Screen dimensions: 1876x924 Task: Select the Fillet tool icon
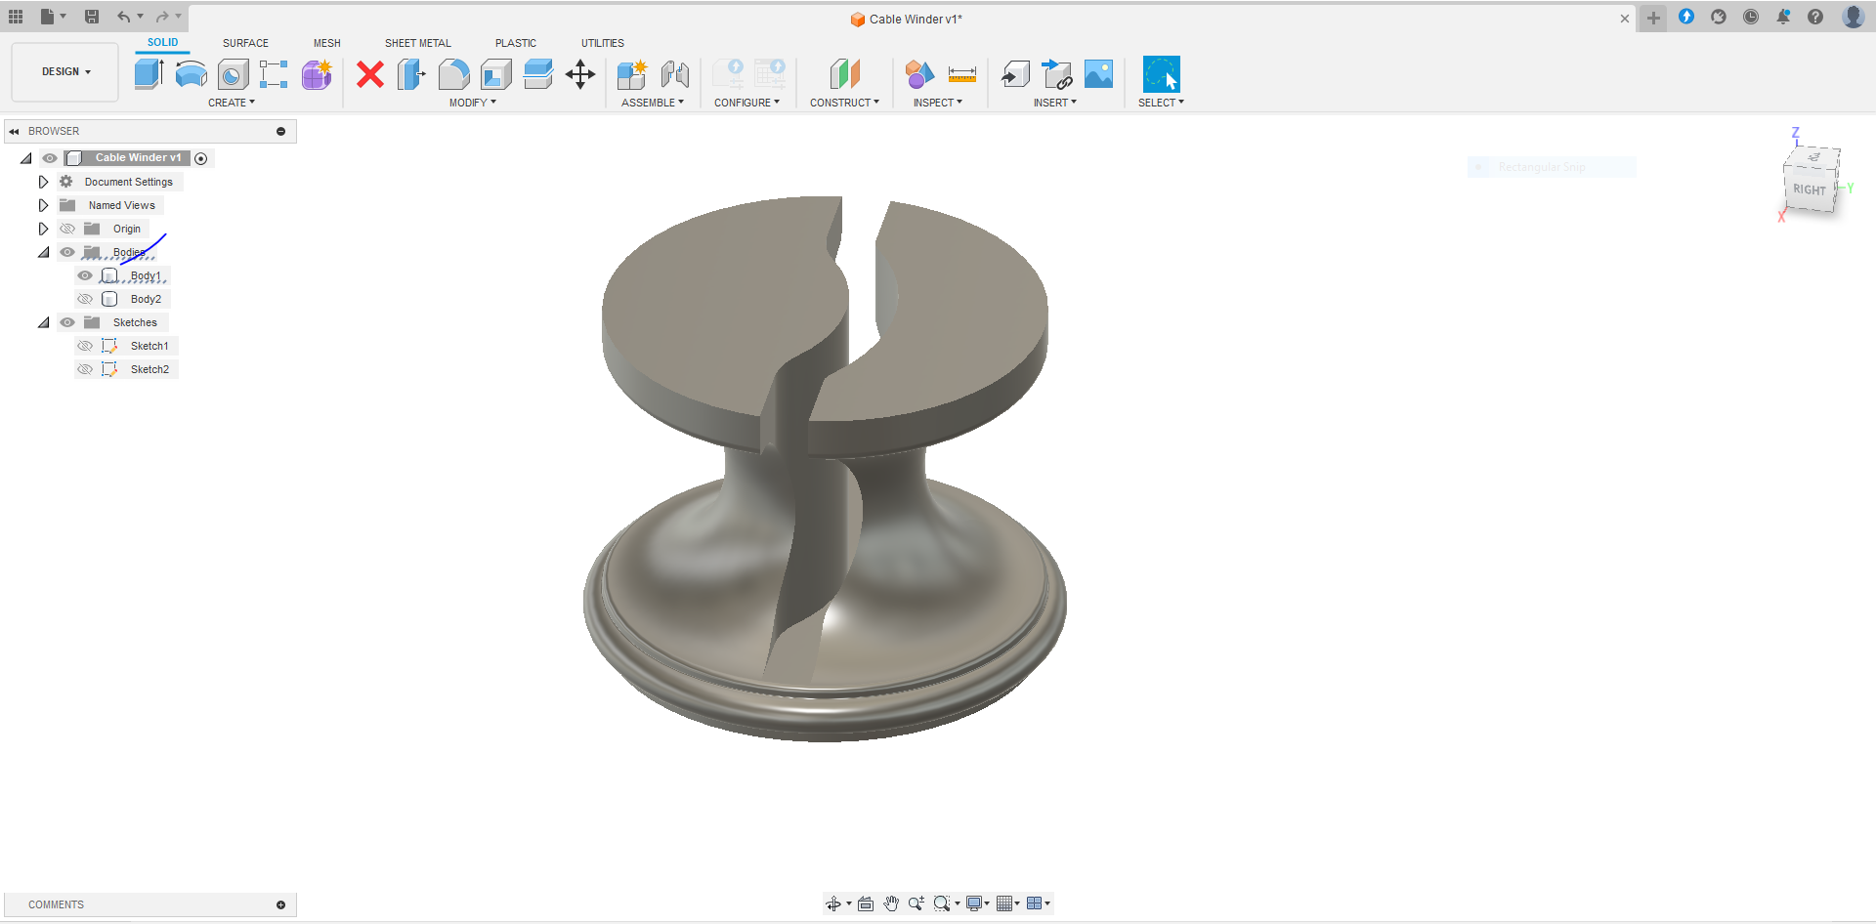(x=453, y=74)
